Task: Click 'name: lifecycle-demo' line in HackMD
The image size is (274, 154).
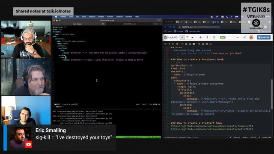Action: [x=189, y=74]
